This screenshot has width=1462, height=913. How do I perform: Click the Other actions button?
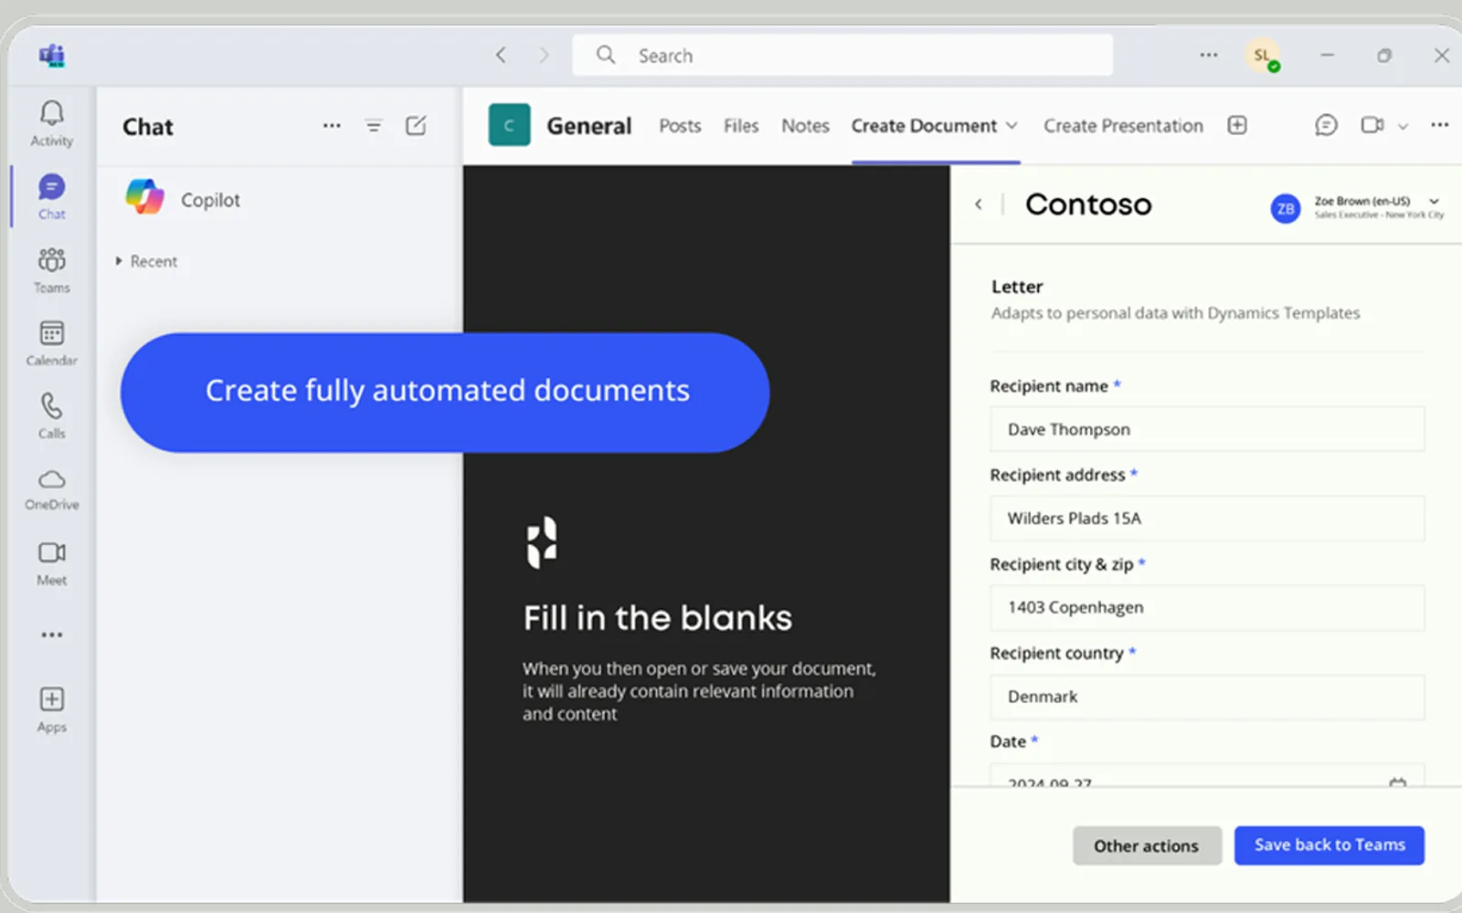(x=1147, y=845)
